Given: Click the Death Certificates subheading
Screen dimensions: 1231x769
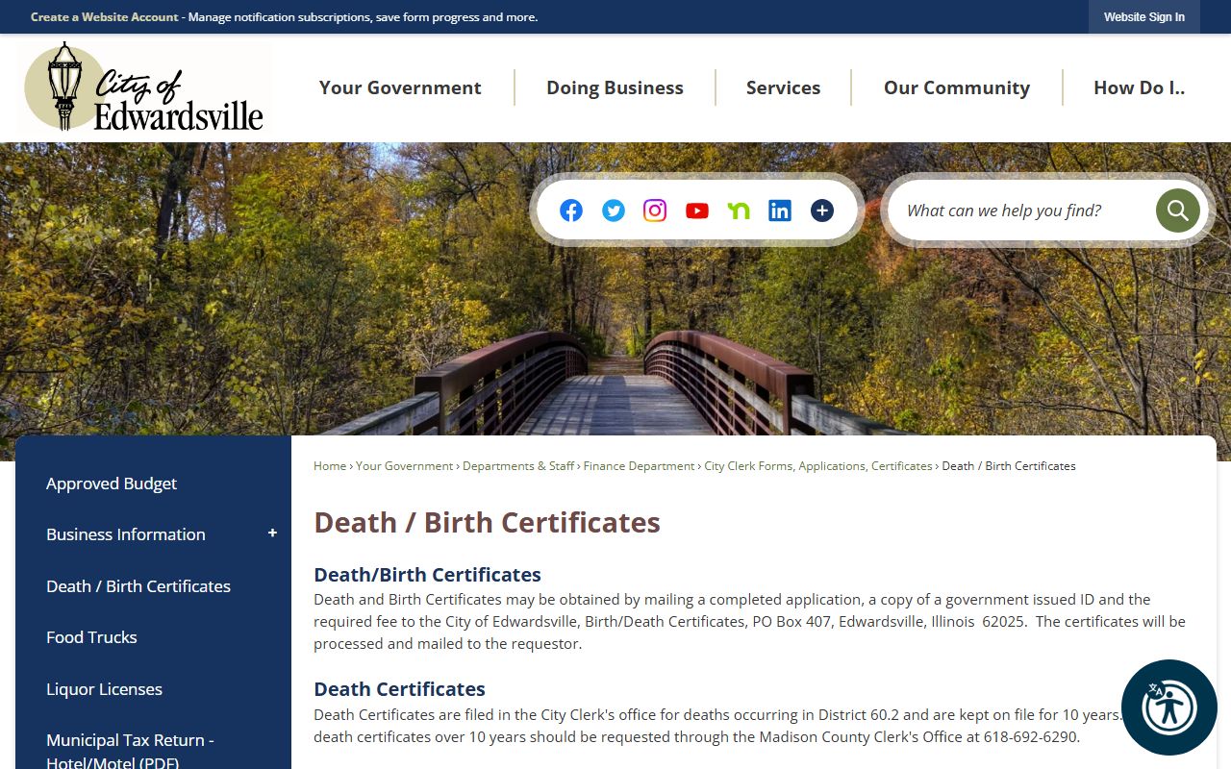Looking at the screenshot, I should (x=399, y=689).
